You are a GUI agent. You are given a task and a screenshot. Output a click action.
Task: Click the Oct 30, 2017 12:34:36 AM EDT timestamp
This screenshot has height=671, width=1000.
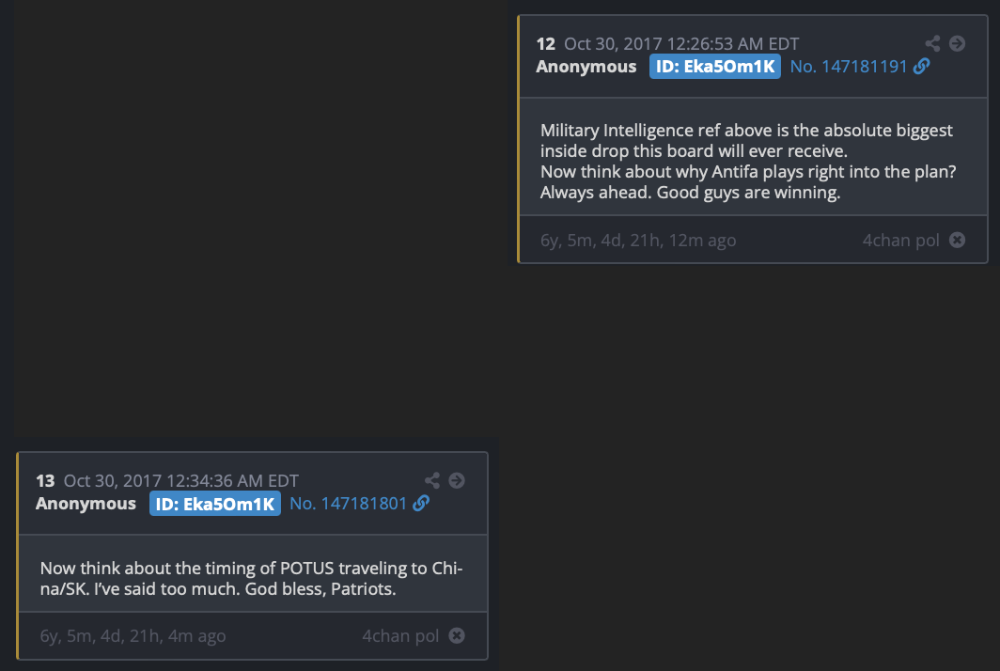coord(181,481)
